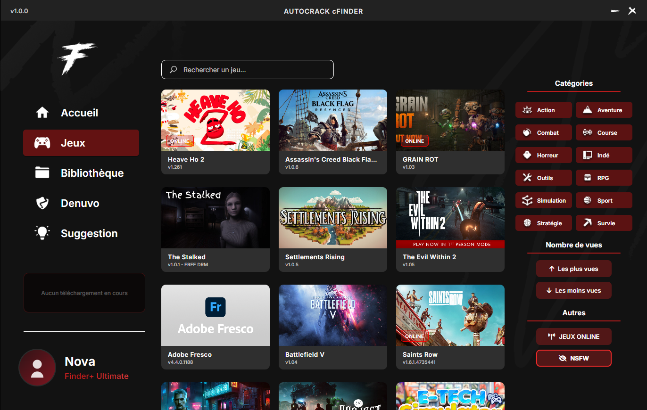Viewport: 647px width, 410px height.
Task: Sort by Les plus vues
Action: tap(574, 269)
